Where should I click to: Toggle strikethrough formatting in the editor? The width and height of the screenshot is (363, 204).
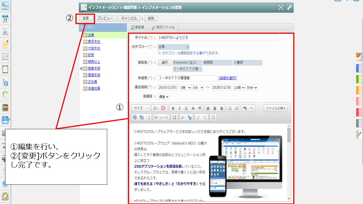193,108
